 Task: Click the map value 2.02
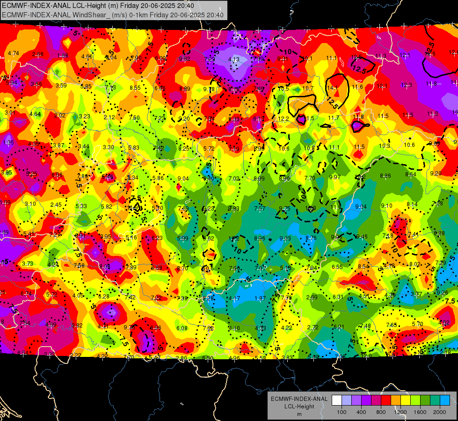pos(59,116)
